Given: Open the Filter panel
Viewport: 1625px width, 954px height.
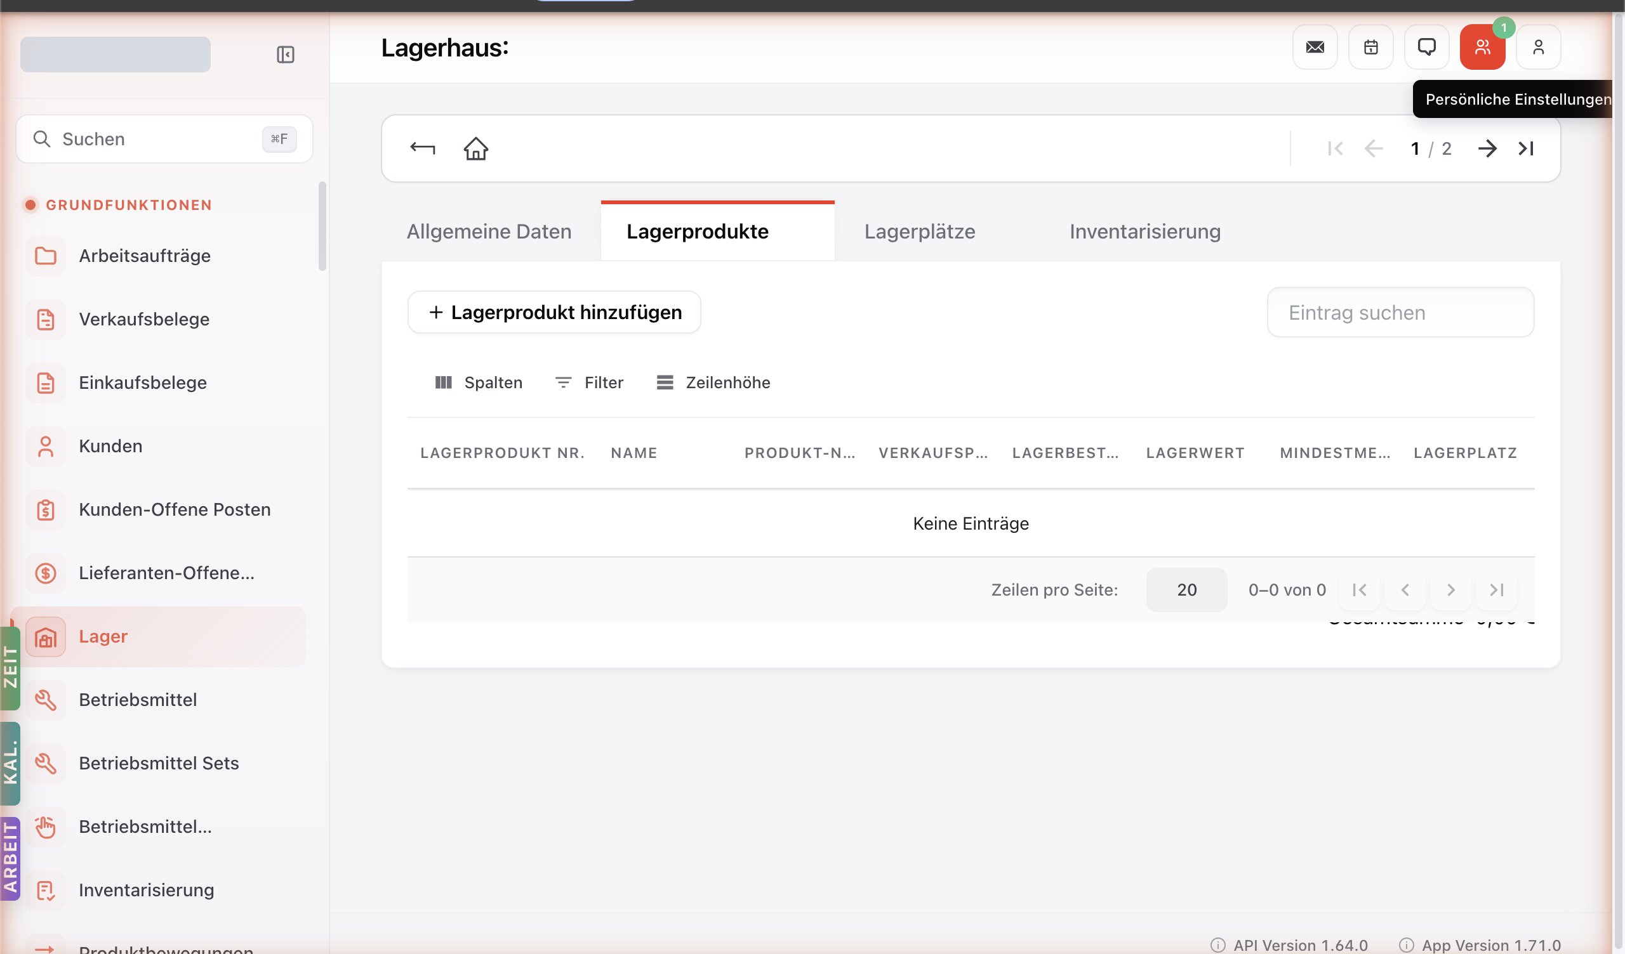Looking at the screenshot, I should 588,382.
